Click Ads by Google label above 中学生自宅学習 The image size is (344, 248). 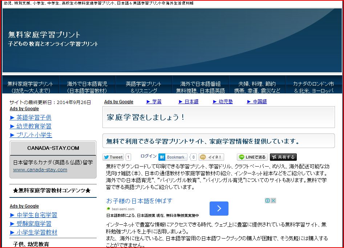tap(24, 206)
